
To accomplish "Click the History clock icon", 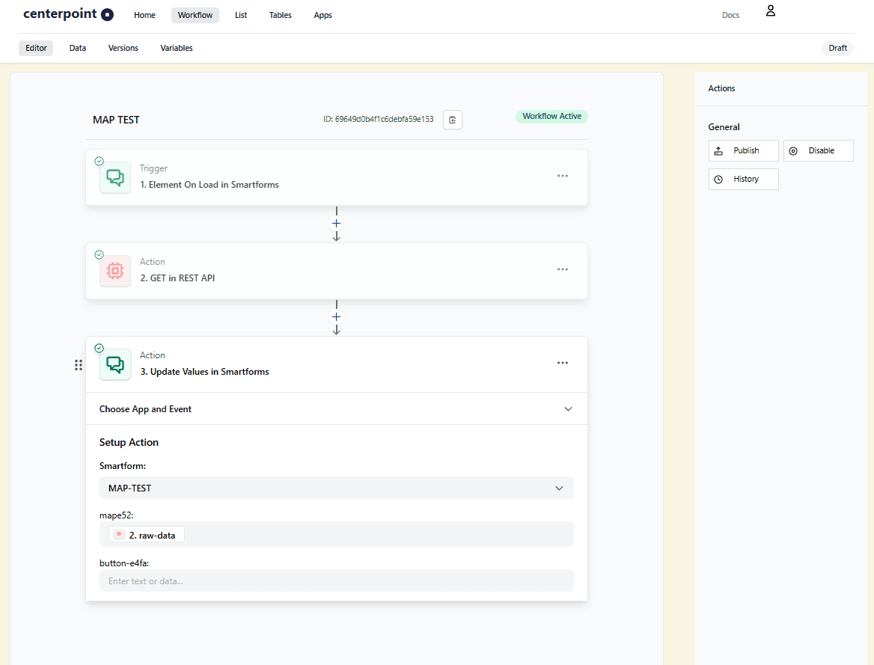I will coord(718,180).
